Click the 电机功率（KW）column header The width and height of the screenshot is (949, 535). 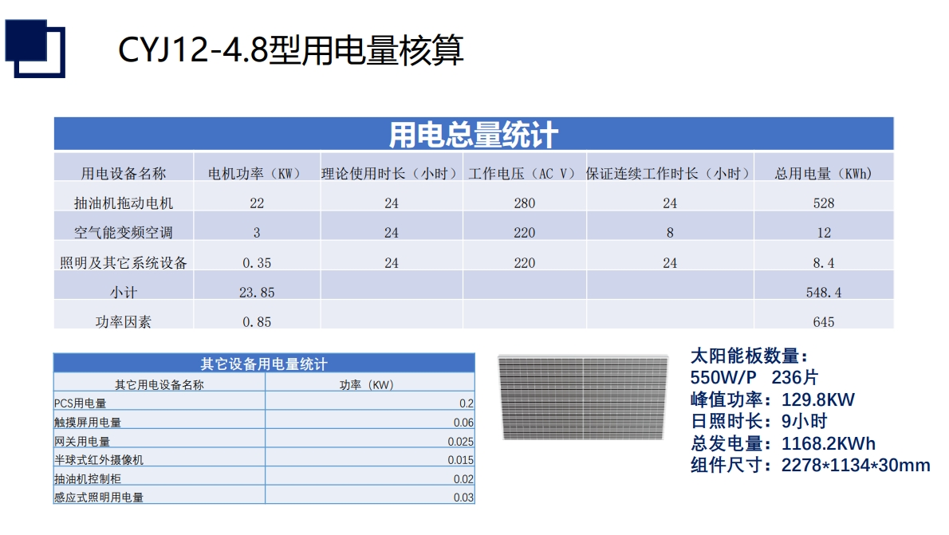[257, 174]
